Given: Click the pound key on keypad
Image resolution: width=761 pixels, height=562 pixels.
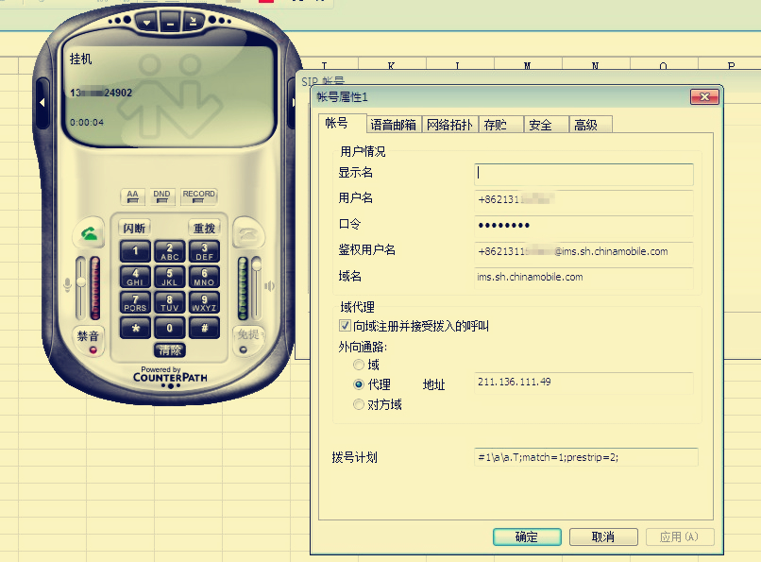Looking at the screenshot, I should click(204, 328).
